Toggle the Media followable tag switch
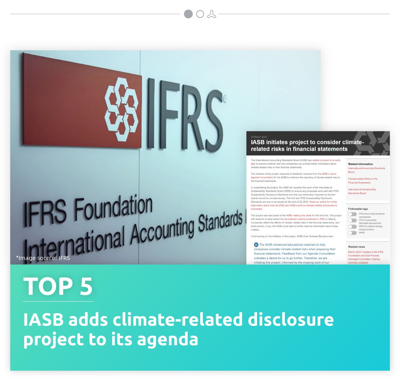400x381 pixels. click(353, 233)
